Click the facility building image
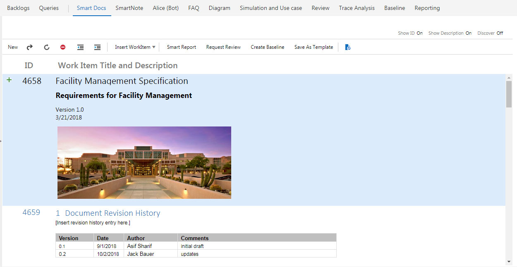The width and height of the screenshot is (517, 267). click(x=144, y=162)
